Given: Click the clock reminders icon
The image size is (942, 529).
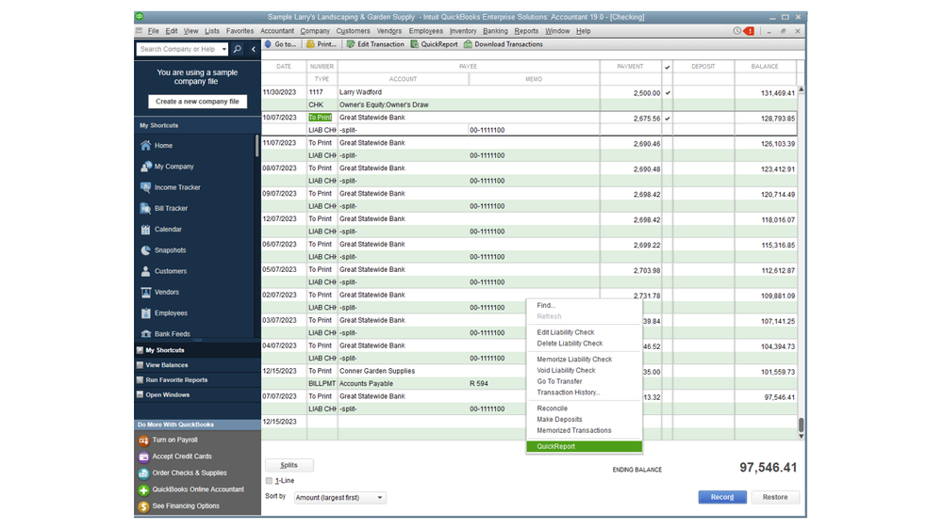Looking at the screenshot, I should point(737,31).
